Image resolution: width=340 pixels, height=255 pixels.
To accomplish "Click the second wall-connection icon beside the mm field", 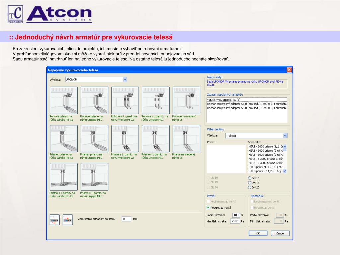I will coord(68,220).
